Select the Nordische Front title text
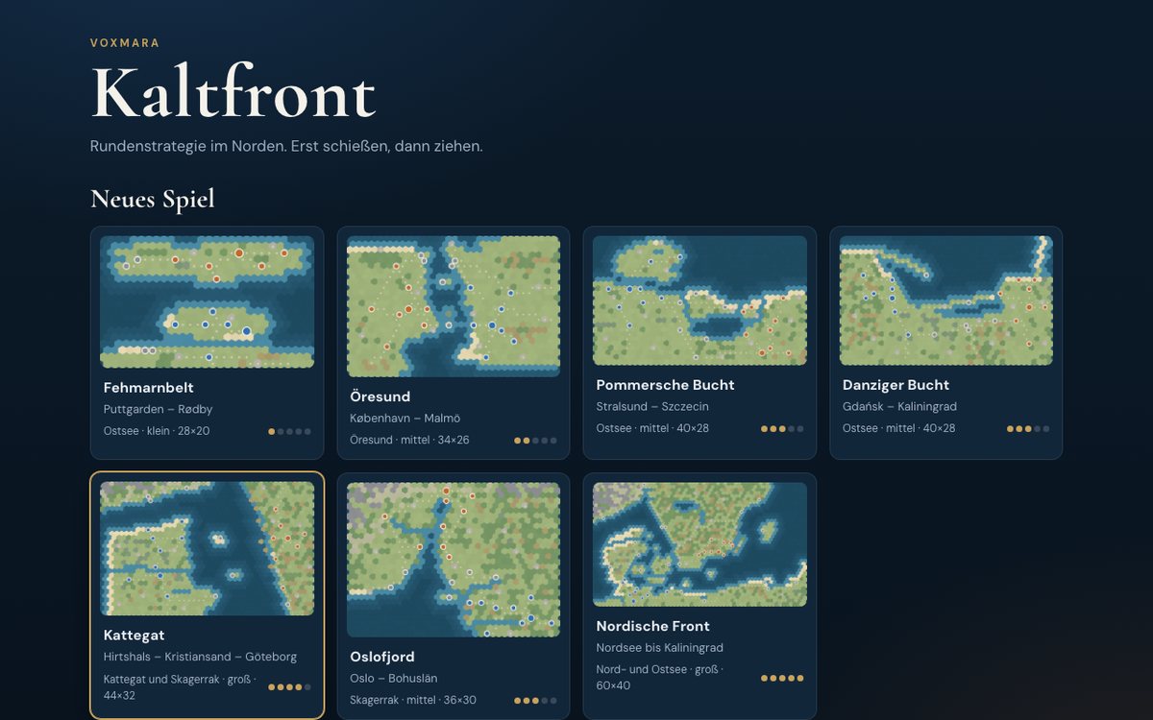1153x720 pixels. pyautogui.click(x=652, y=626)
